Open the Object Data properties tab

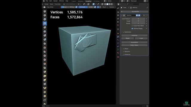[x=118, y=50]
